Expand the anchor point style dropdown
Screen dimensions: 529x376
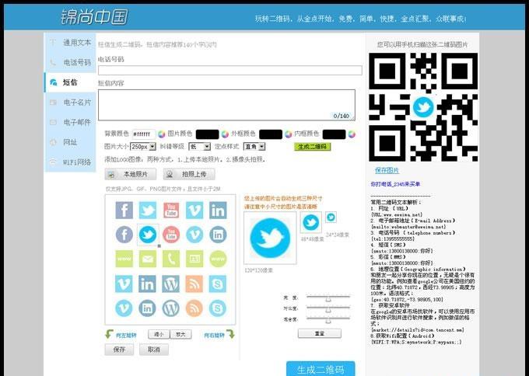tap(254, 146)
